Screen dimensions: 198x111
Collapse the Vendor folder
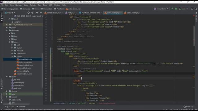click(12, 56)
